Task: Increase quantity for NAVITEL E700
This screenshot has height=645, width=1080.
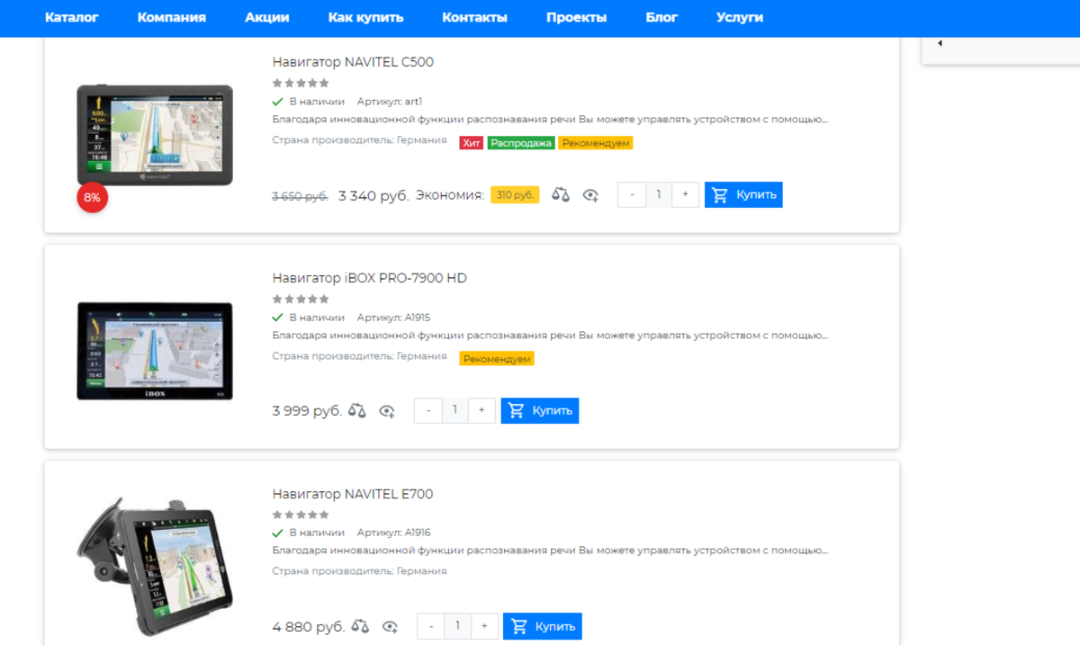Action: pyautogui.click(x=484, y=626)
